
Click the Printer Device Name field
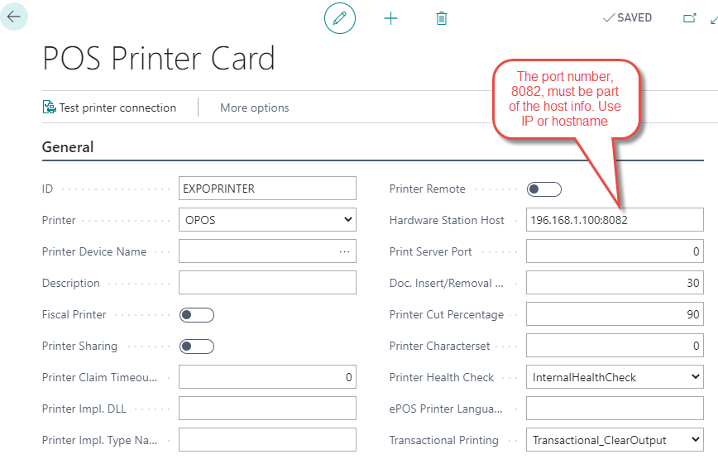267,251
